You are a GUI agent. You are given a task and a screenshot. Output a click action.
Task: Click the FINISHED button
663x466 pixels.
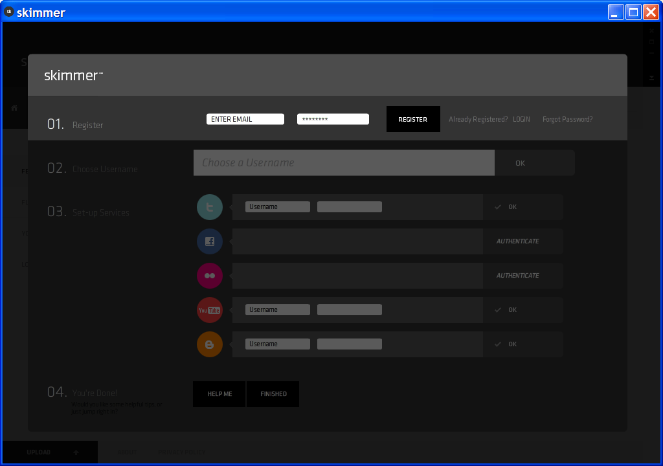coord(273,394)
